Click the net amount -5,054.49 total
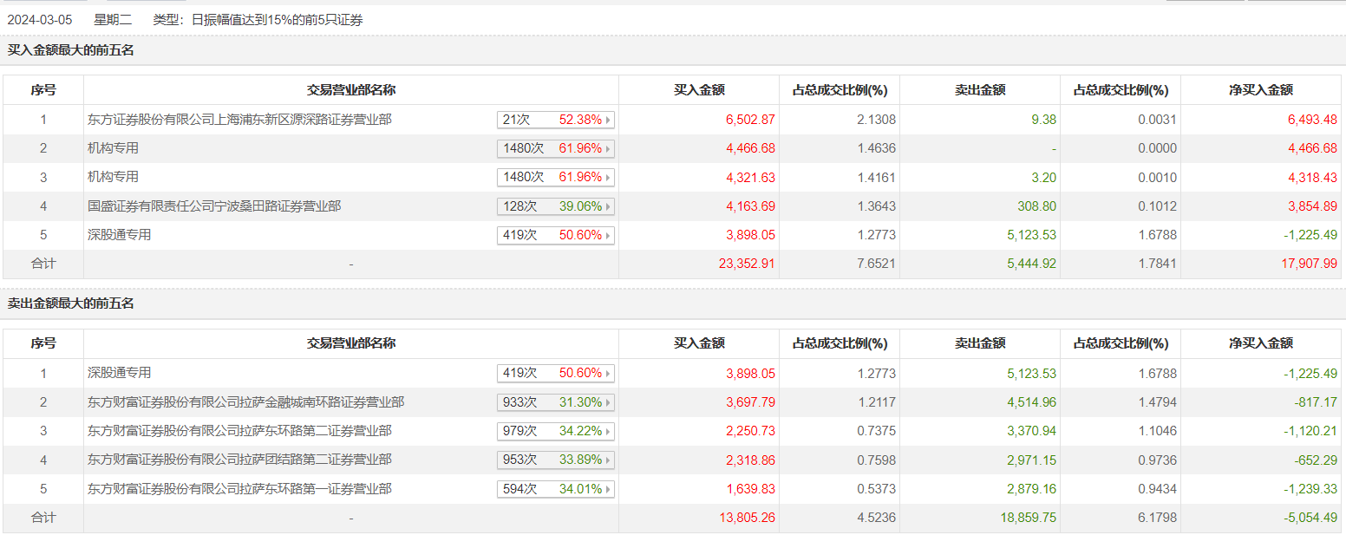Viewport: 1346px width, 535px height. coord(1310,518)
